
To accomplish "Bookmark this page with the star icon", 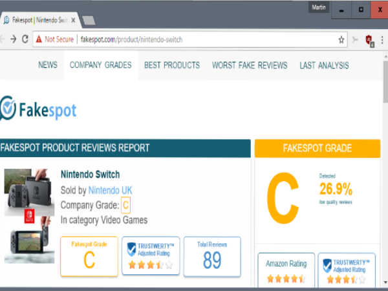I will point(341,39).
